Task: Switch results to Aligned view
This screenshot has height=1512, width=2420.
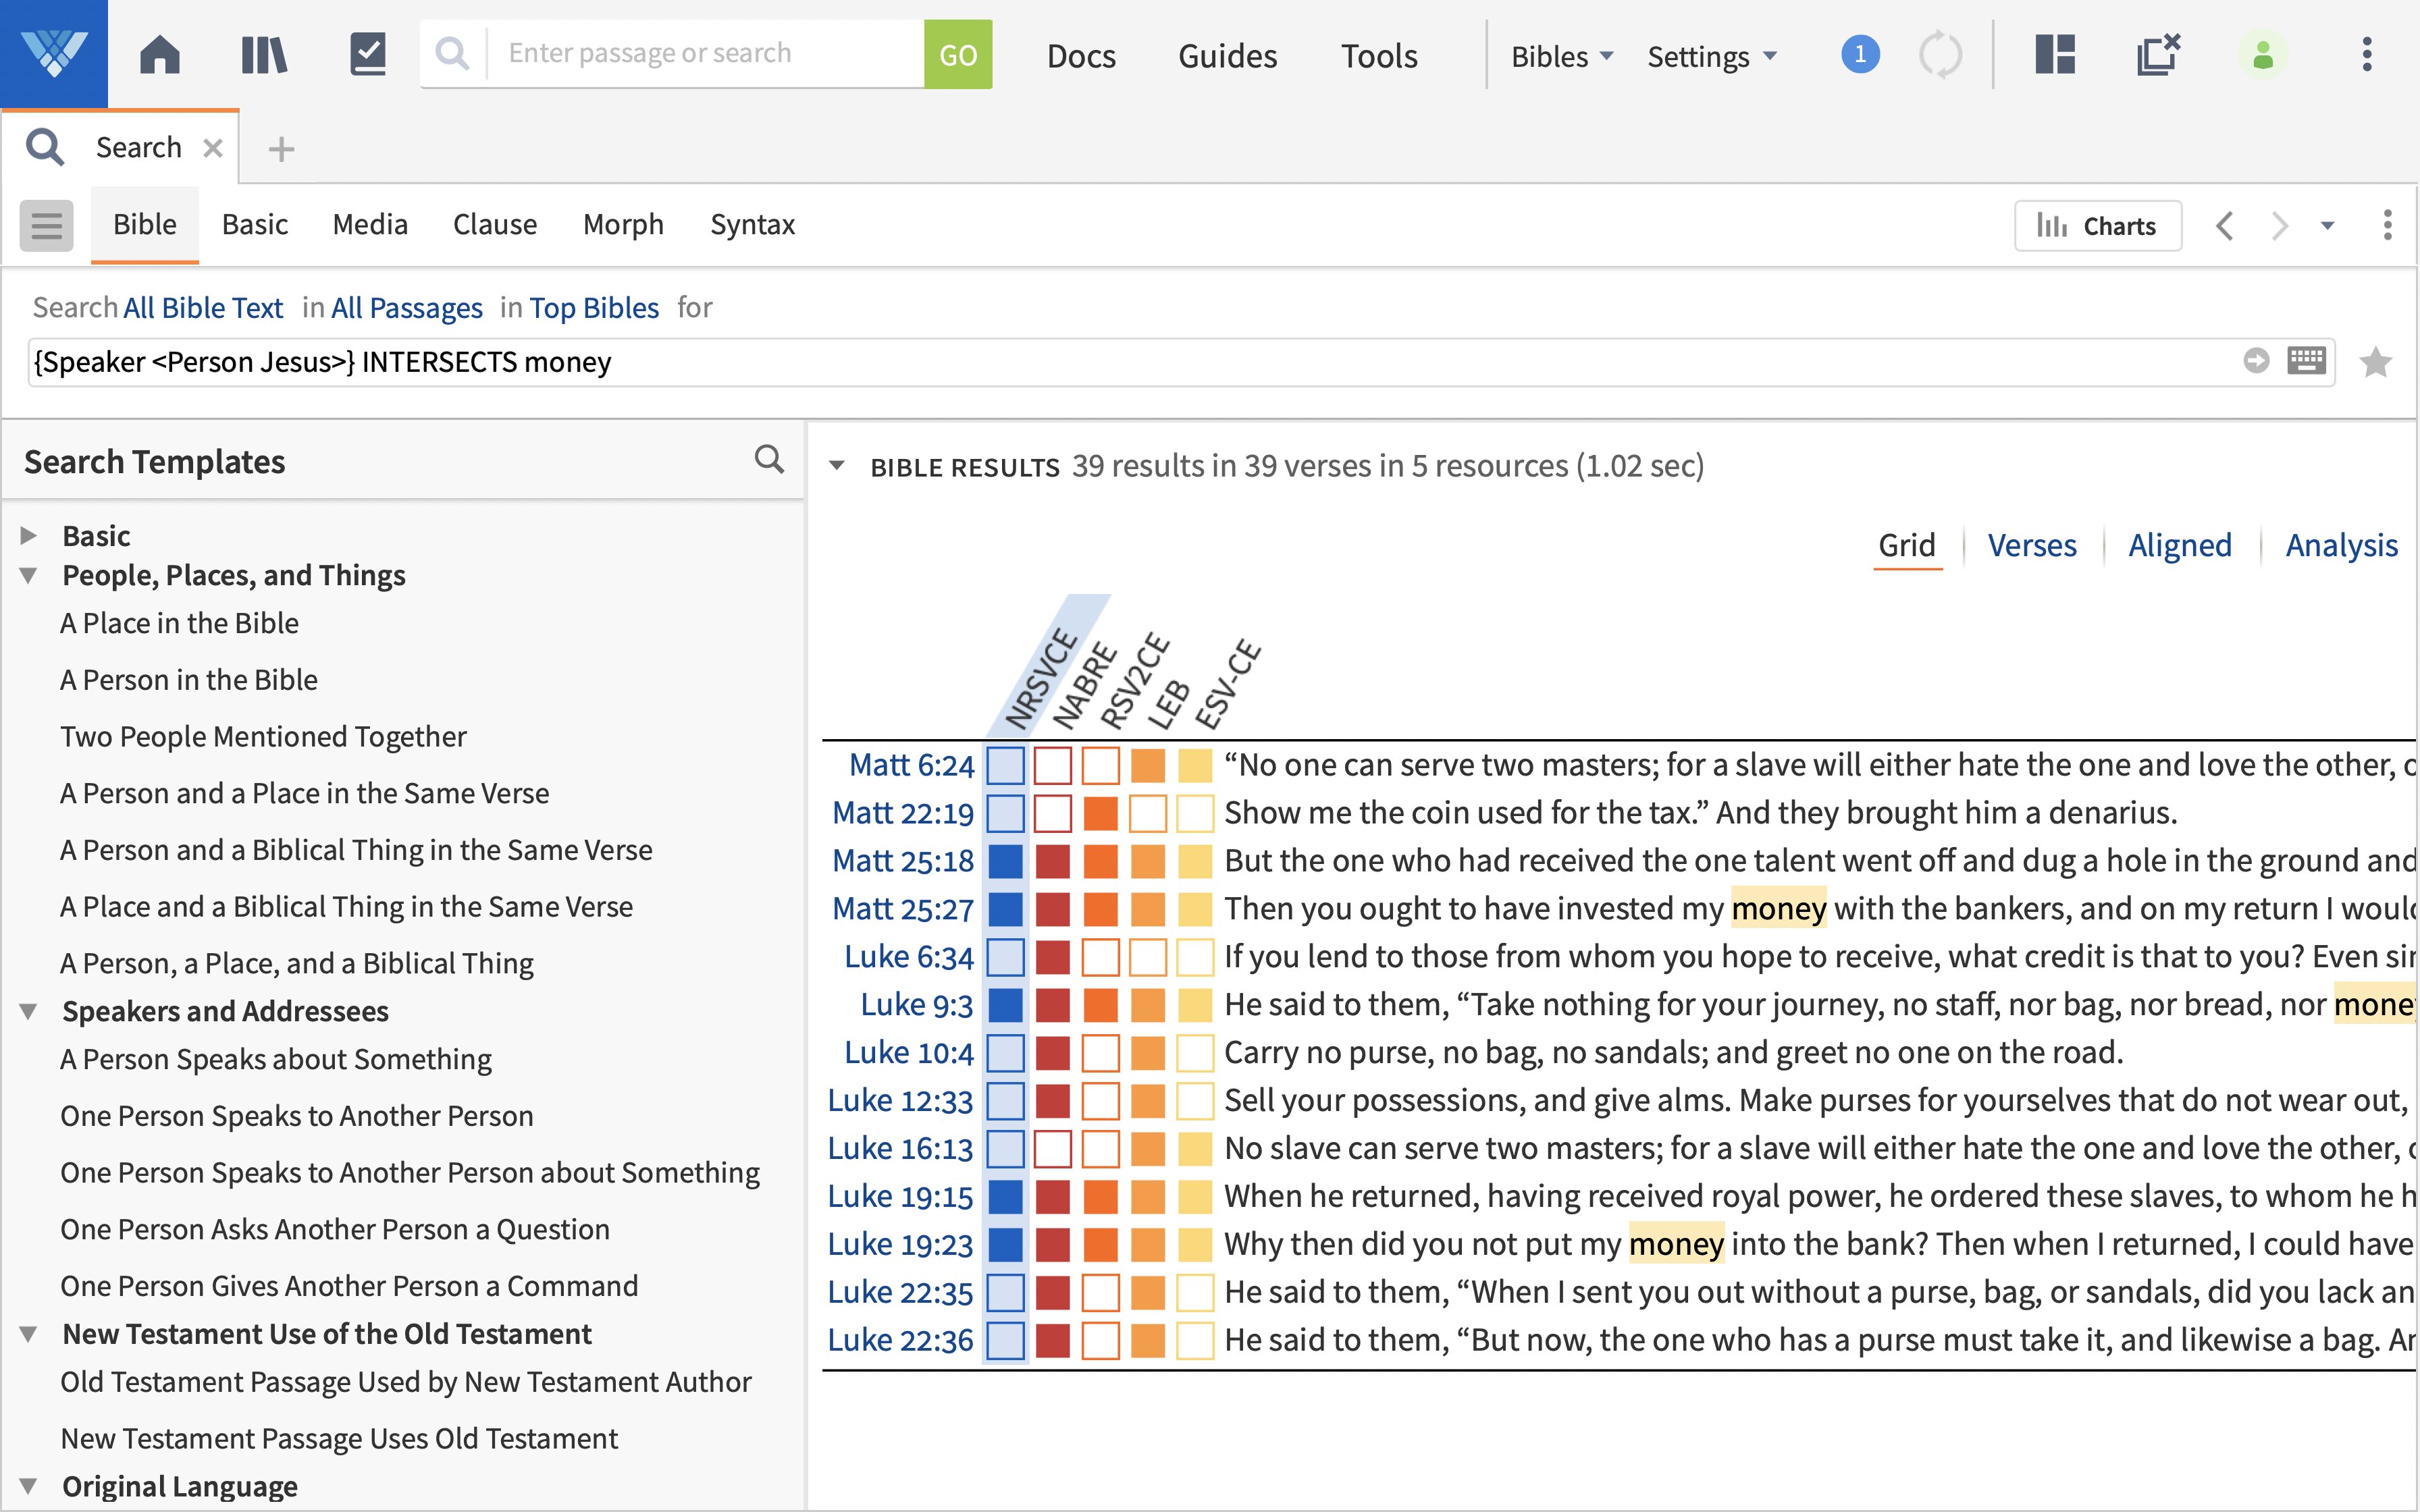Action: (2180, 545)
